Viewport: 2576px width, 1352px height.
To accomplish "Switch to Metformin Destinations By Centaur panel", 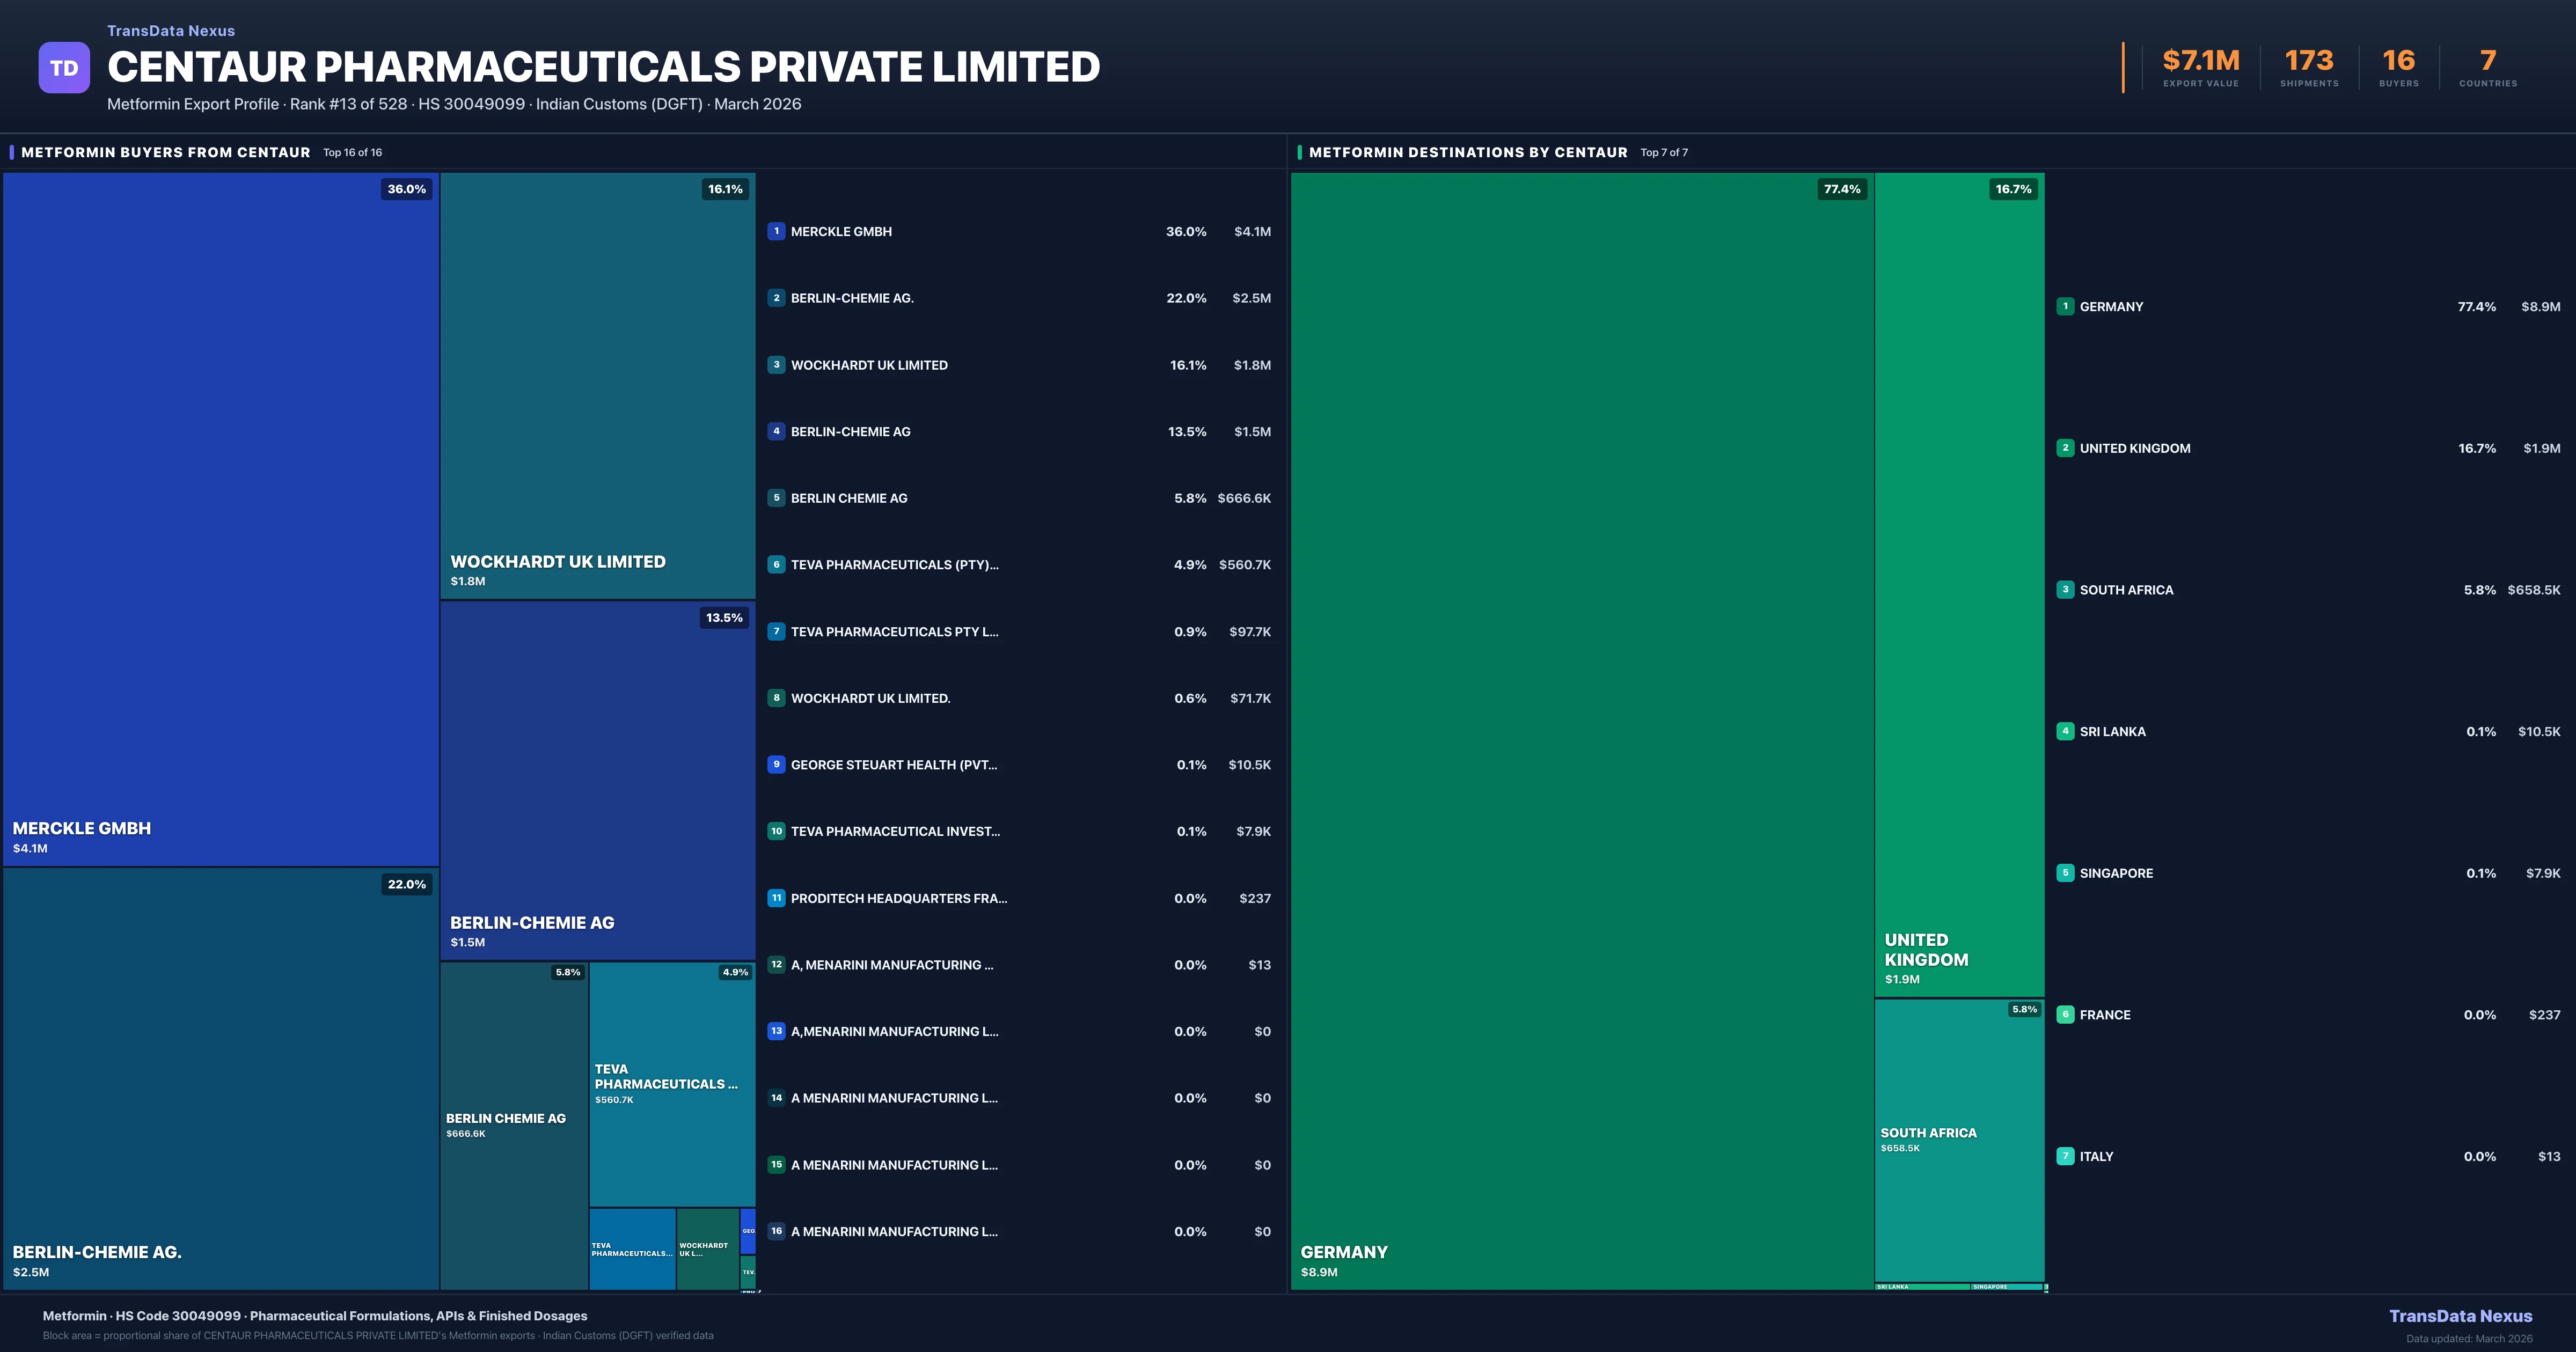I will (x=1467, y=152).
